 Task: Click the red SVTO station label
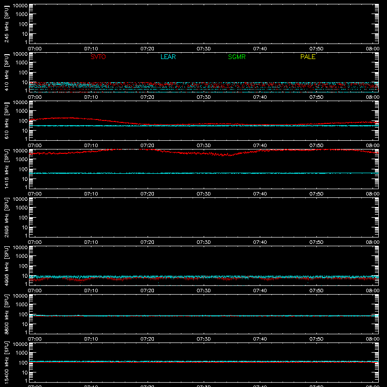tap(98, 57)
